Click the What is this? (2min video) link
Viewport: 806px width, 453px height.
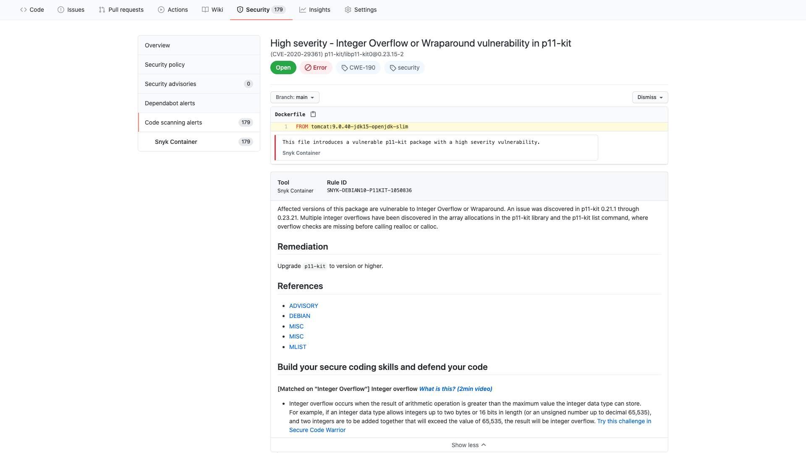coord(455,389)
